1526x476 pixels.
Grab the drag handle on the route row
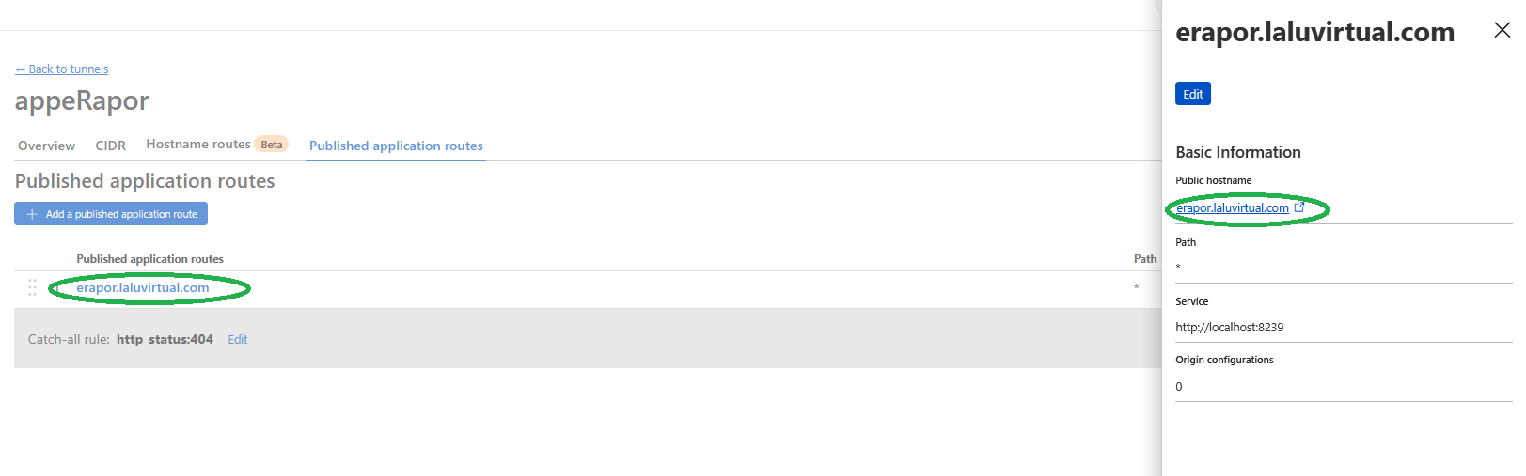click(x=32, y=287)
